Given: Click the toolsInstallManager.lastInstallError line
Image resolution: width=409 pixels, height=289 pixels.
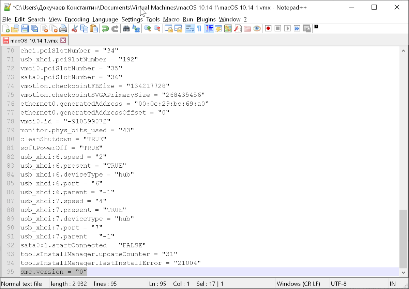Looking at the screenshot, I should coord(111,263).
